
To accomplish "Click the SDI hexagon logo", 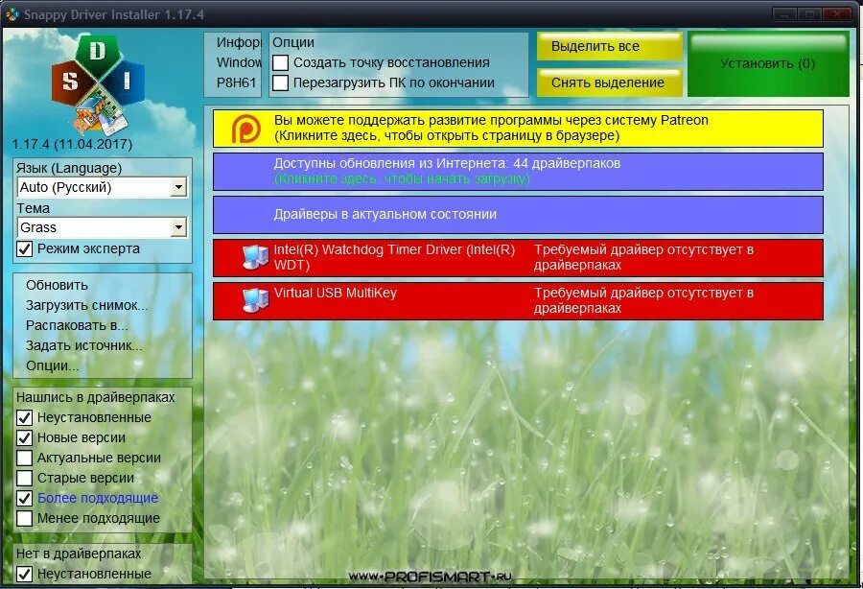I will (98, 85).
